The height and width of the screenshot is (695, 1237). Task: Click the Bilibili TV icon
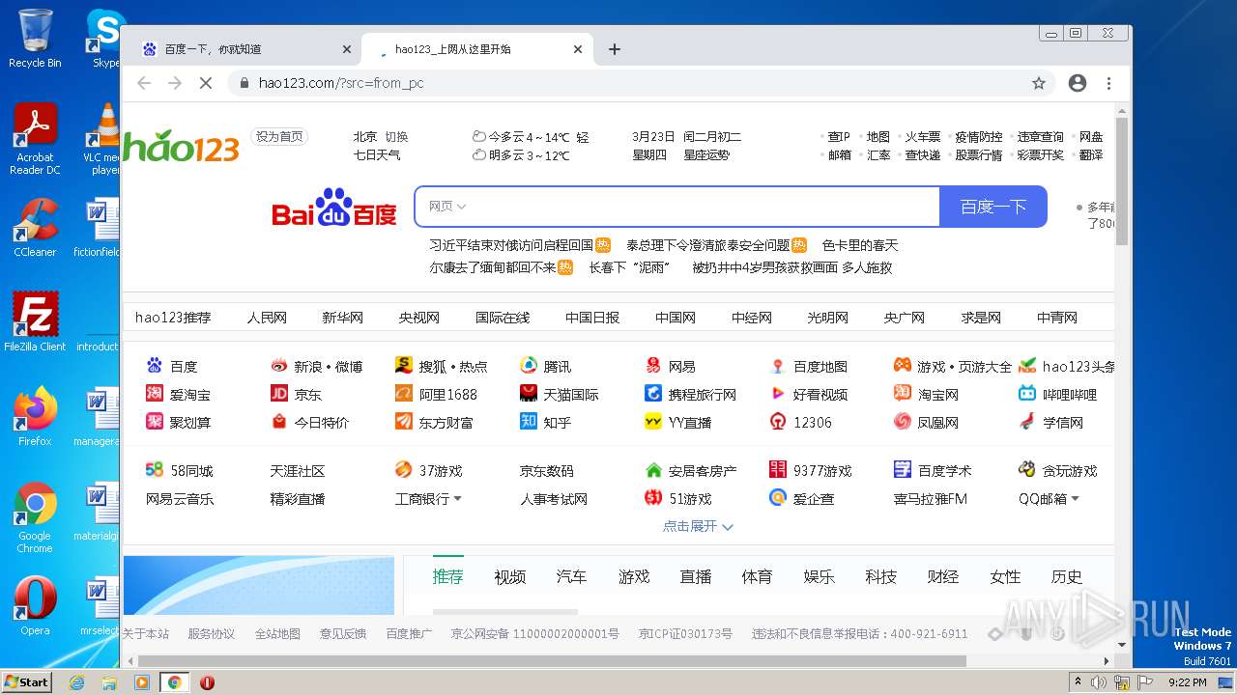click(1027, 394)
